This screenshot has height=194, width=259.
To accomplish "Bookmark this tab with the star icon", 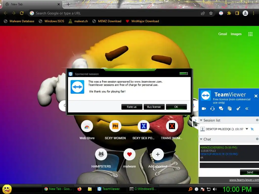I will (x=211, y=13).
